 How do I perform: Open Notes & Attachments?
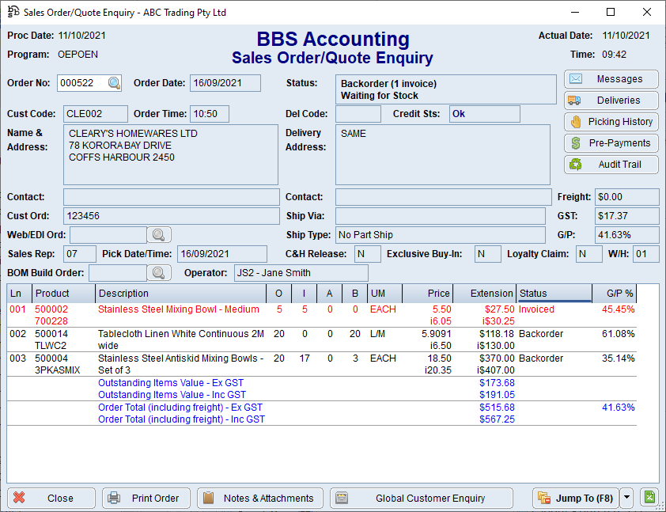(x=259, y=498)
